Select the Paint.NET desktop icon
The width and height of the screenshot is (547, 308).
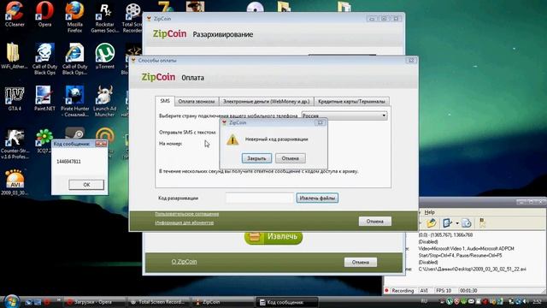click(44, 98)
